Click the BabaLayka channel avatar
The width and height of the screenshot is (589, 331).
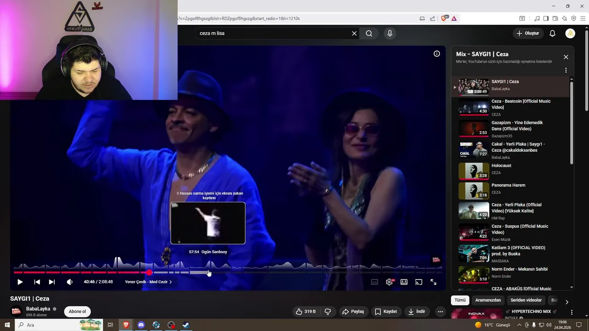tap(17, 311)
